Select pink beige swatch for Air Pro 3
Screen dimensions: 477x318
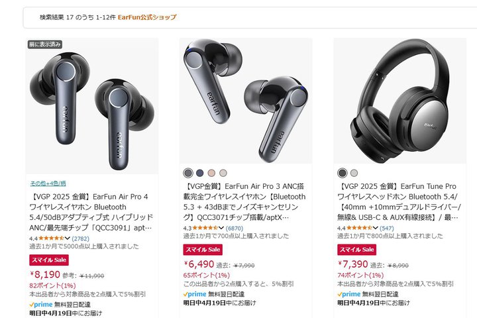click(x=211, y=173)
